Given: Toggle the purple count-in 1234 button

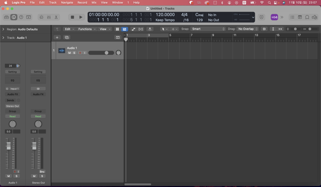Looking at the screenshot, I should click(274, 17).
